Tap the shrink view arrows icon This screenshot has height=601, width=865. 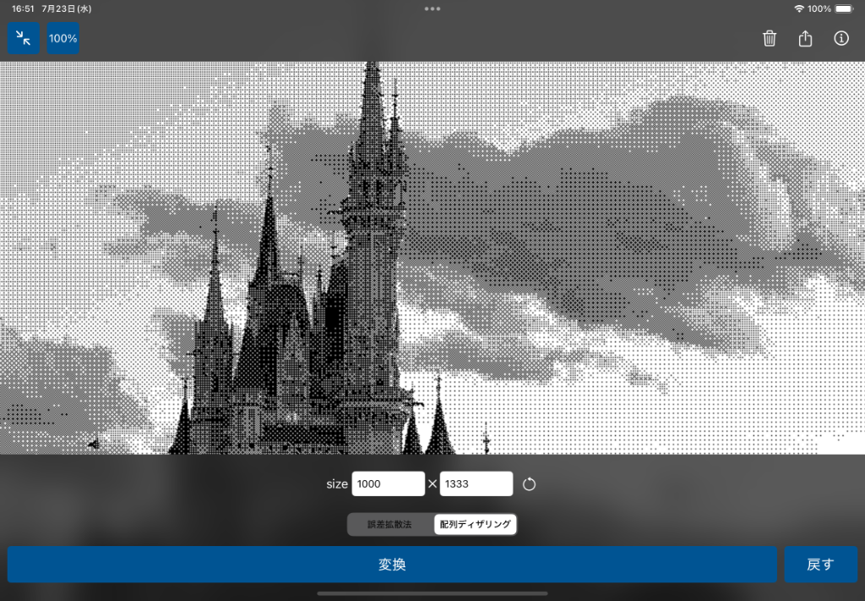click(x=24, y=38)
